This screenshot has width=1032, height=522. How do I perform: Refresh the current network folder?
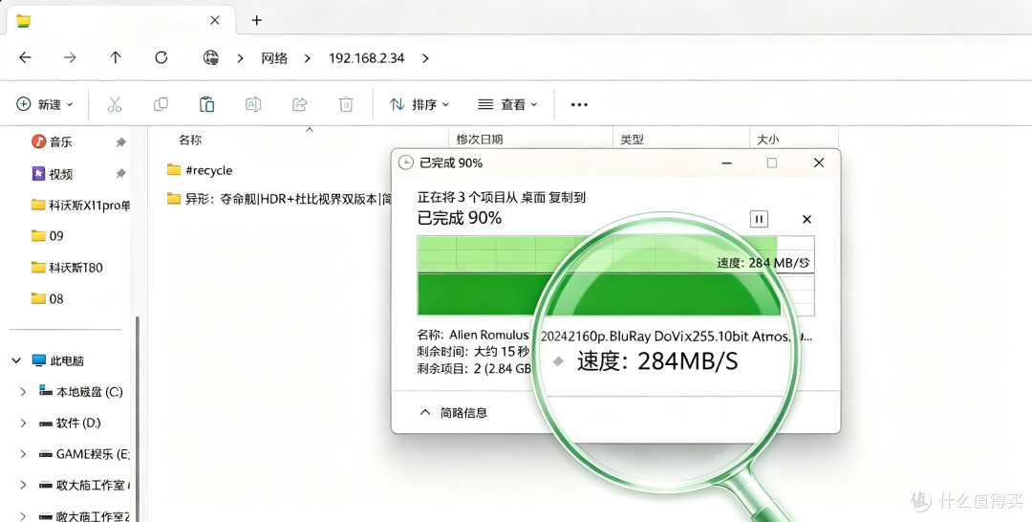161,58
